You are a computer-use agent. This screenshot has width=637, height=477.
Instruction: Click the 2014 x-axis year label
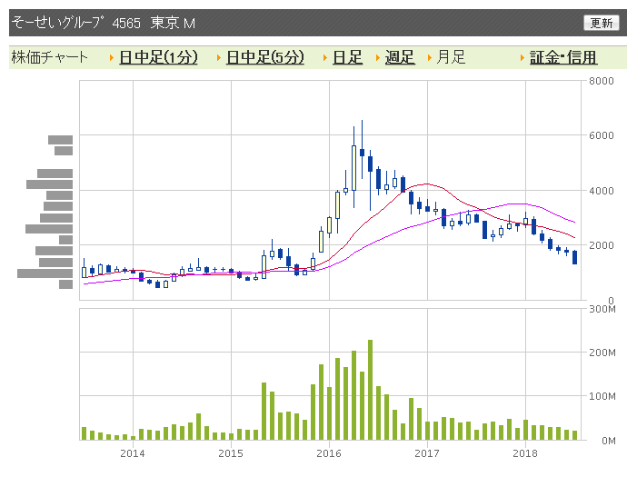click(133, 453)
